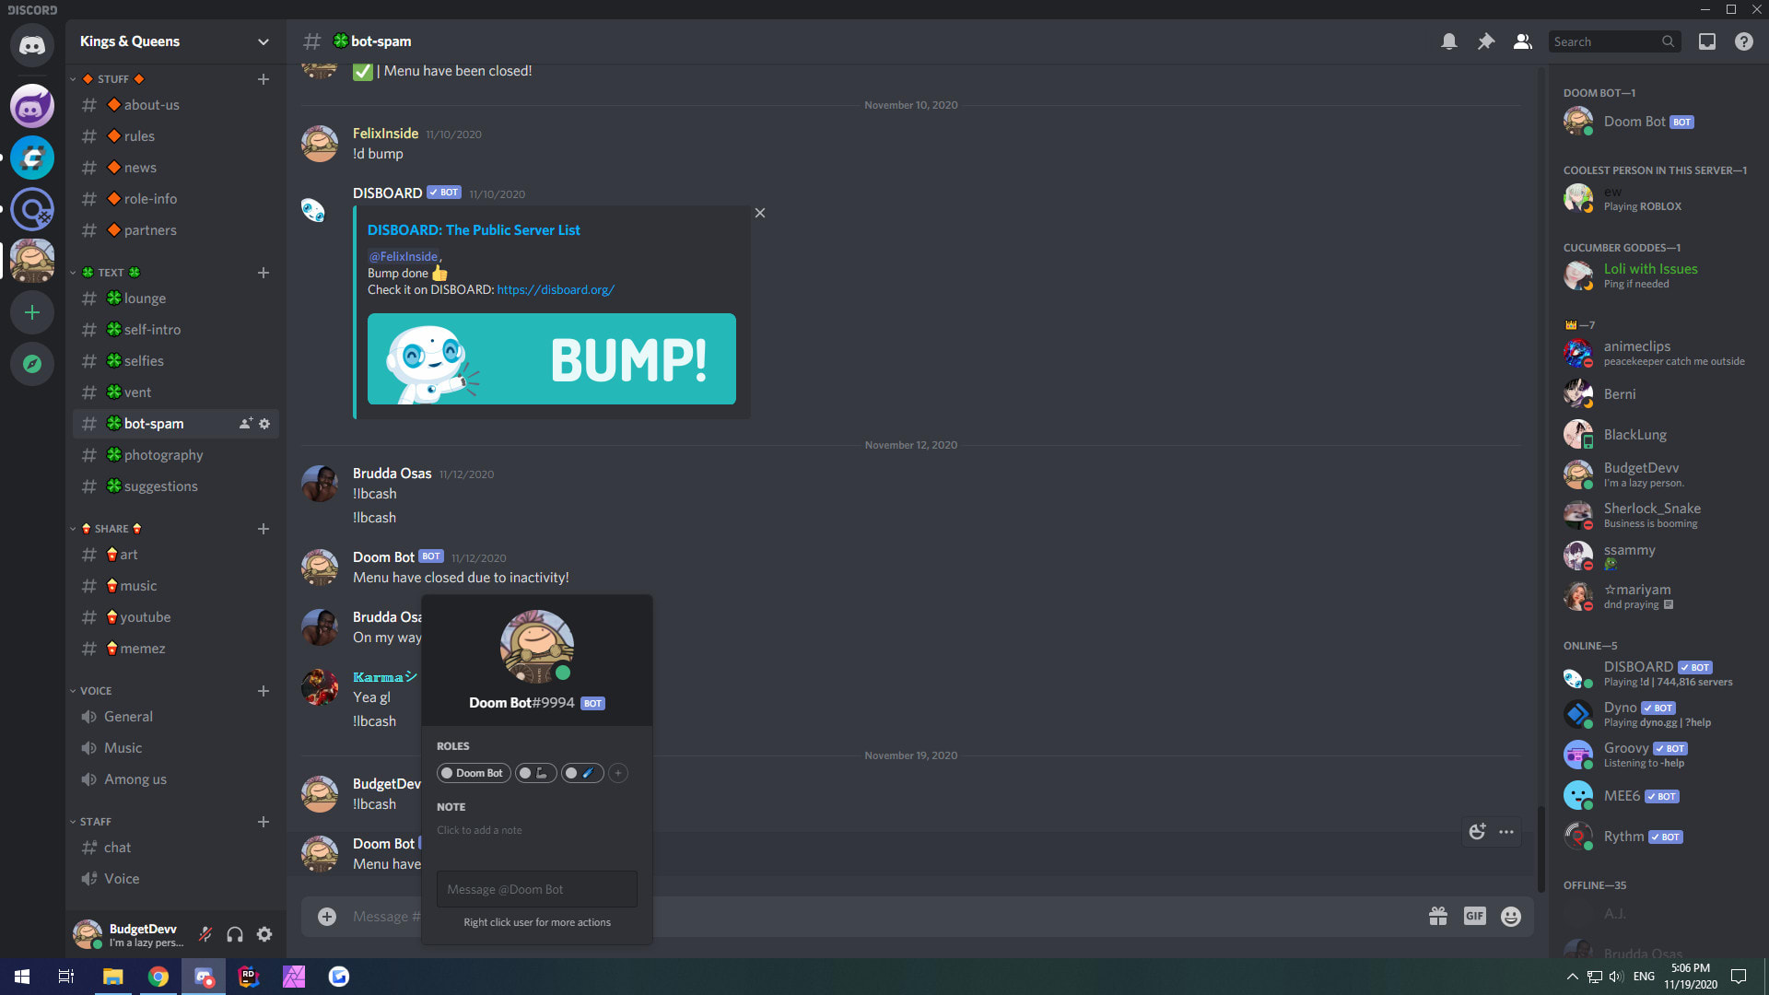
Task: Open Explore Public Servers compass
Action: (32, 364)
